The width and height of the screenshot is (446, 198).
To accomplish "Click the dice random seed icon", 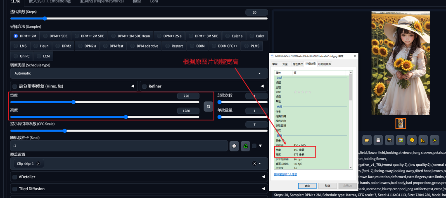I will coord(234,146).
